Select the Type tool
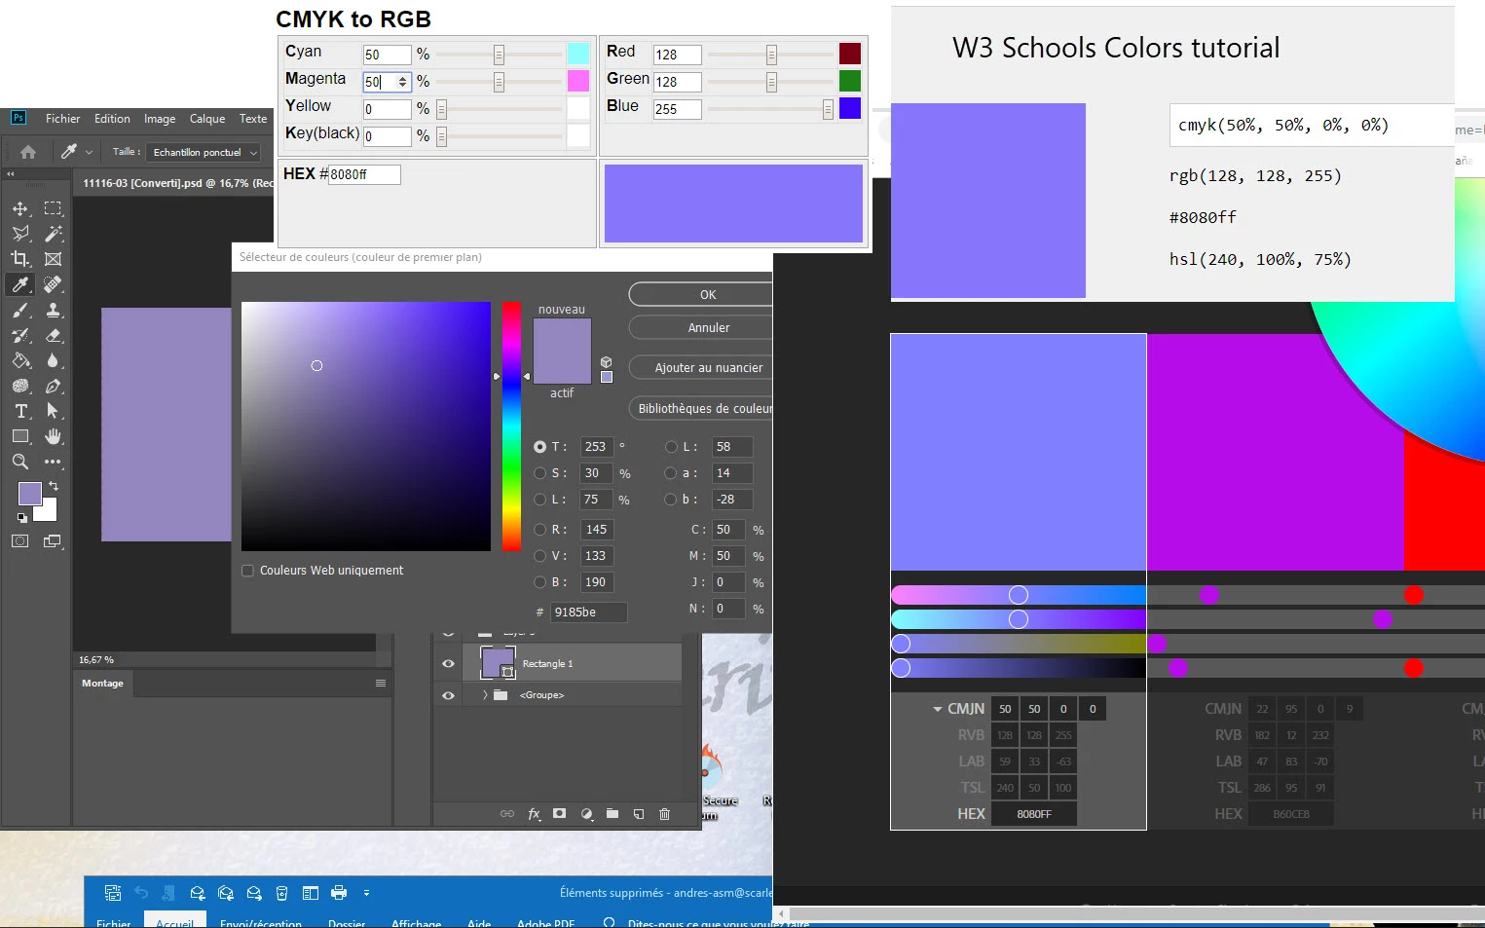Image resolution: width=1485 pixels, height=928 pixels. (x=20, y=411)
